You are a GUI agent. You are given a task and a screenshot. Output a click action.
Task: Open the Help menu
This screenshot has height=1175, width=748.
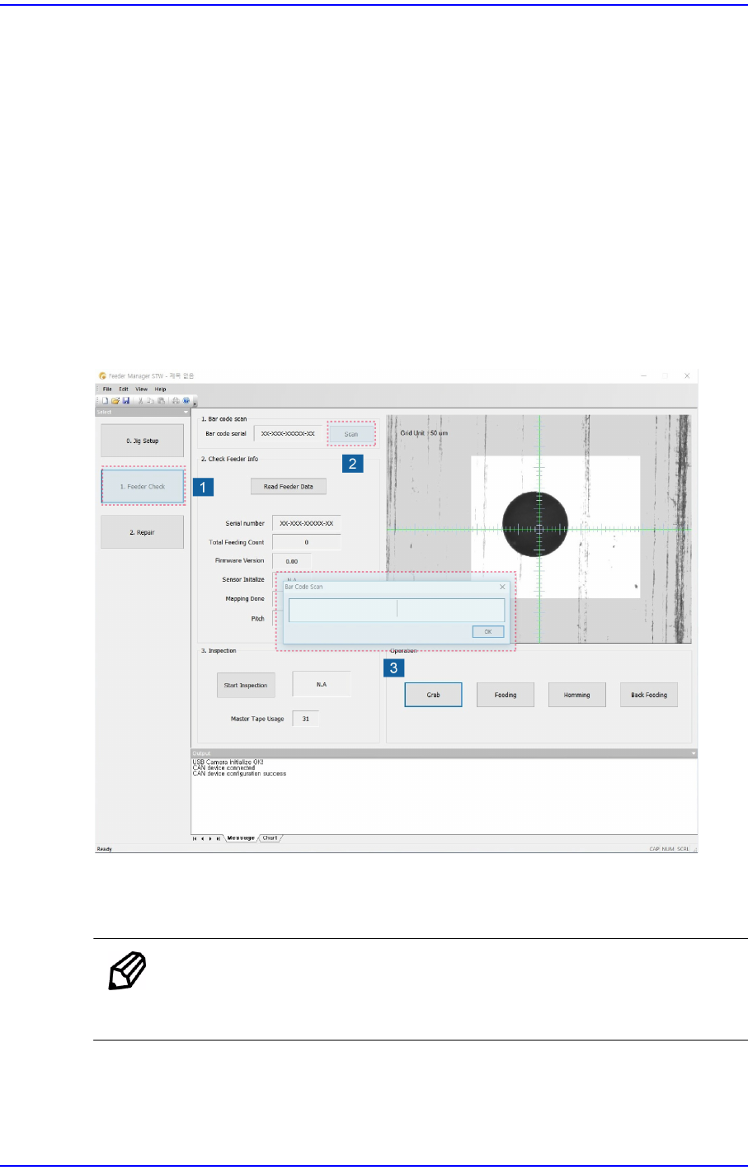click(x=161, y=389)
